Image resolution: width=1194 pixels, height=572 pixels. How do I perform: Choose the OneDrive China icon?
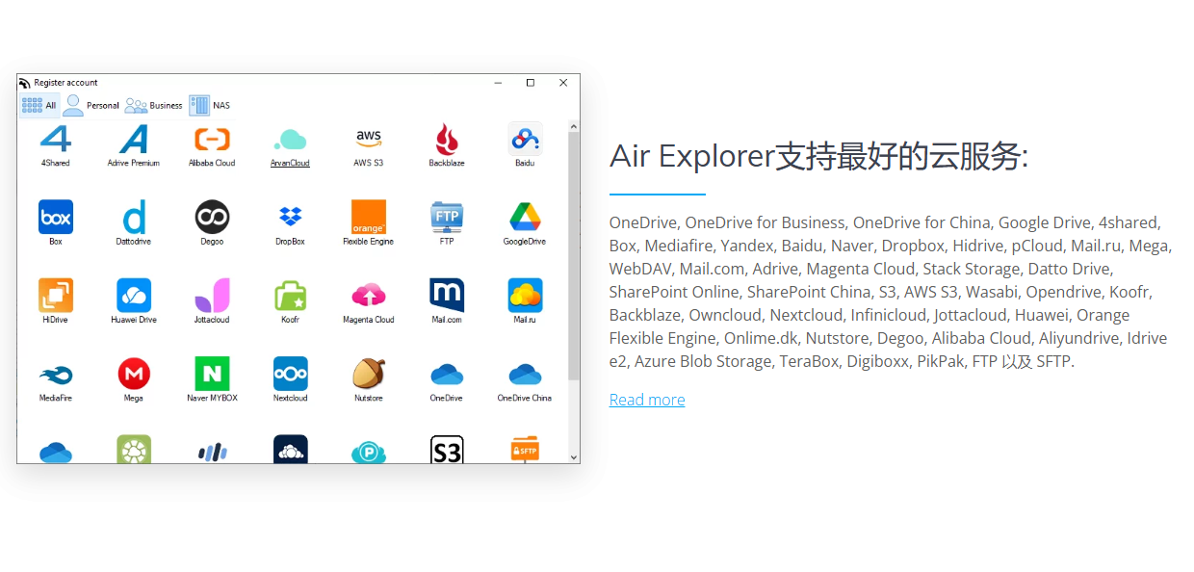click(x=525, y=374)
